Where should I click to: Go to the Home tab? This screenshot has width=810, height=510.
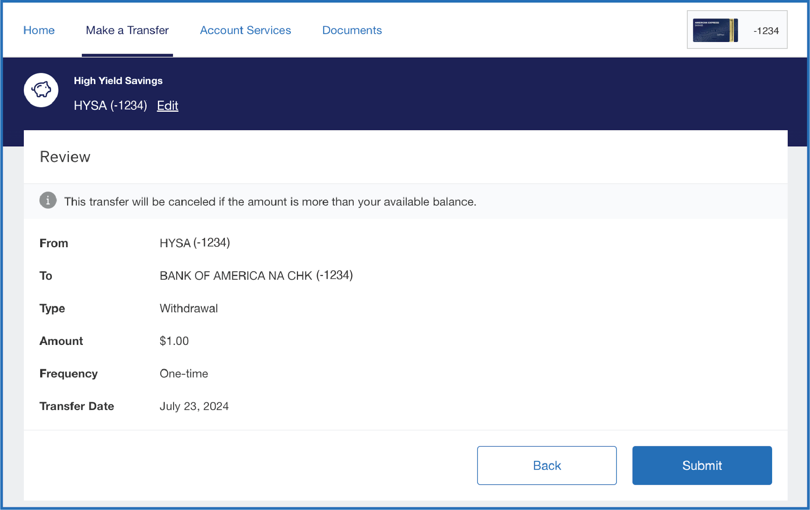tap(39, 30)
